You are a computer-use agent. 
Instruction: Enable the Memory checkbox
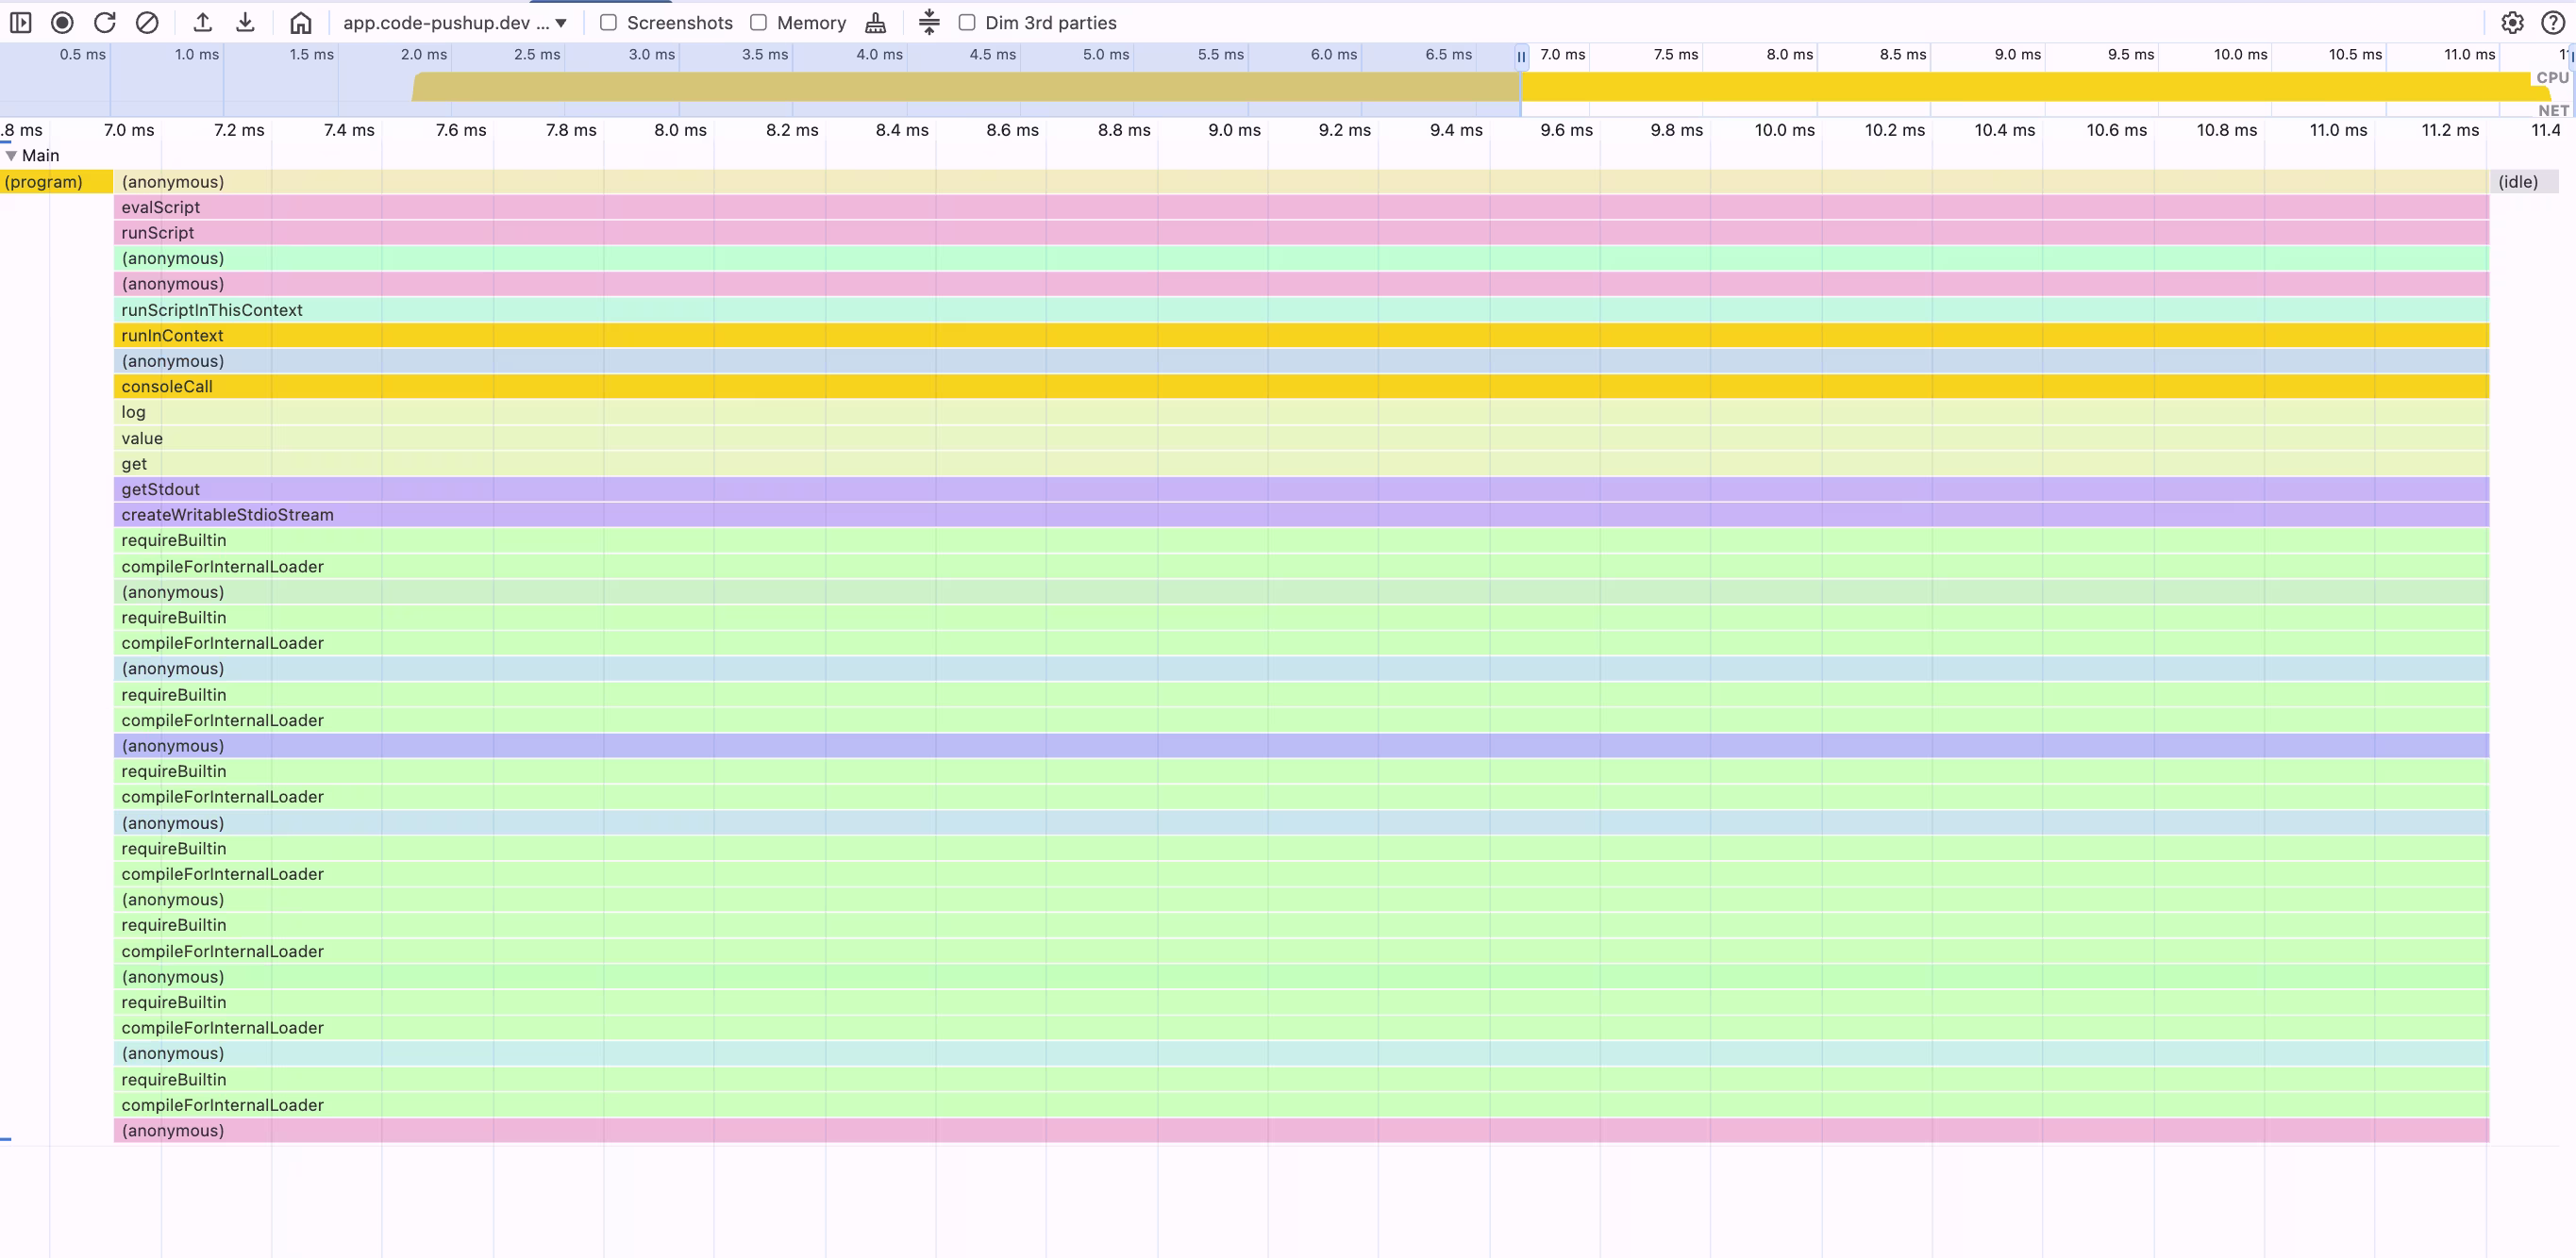[758, 22]
